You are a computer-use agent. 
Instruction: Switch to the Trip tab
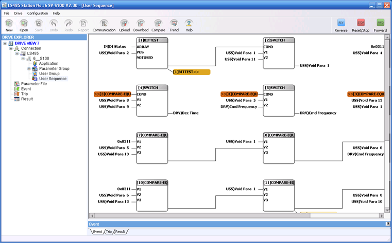pos(109,232)
